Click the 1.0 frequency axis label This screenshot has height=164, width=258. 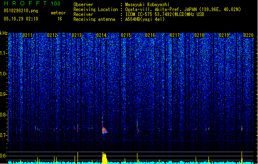[3, 74]
